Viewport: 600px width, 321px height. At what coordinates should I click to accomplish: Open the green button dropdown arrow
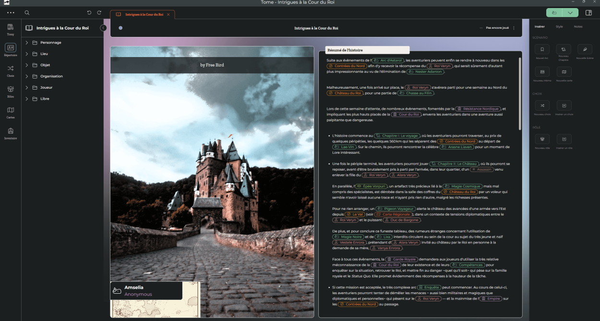click(x=570, y=12)
